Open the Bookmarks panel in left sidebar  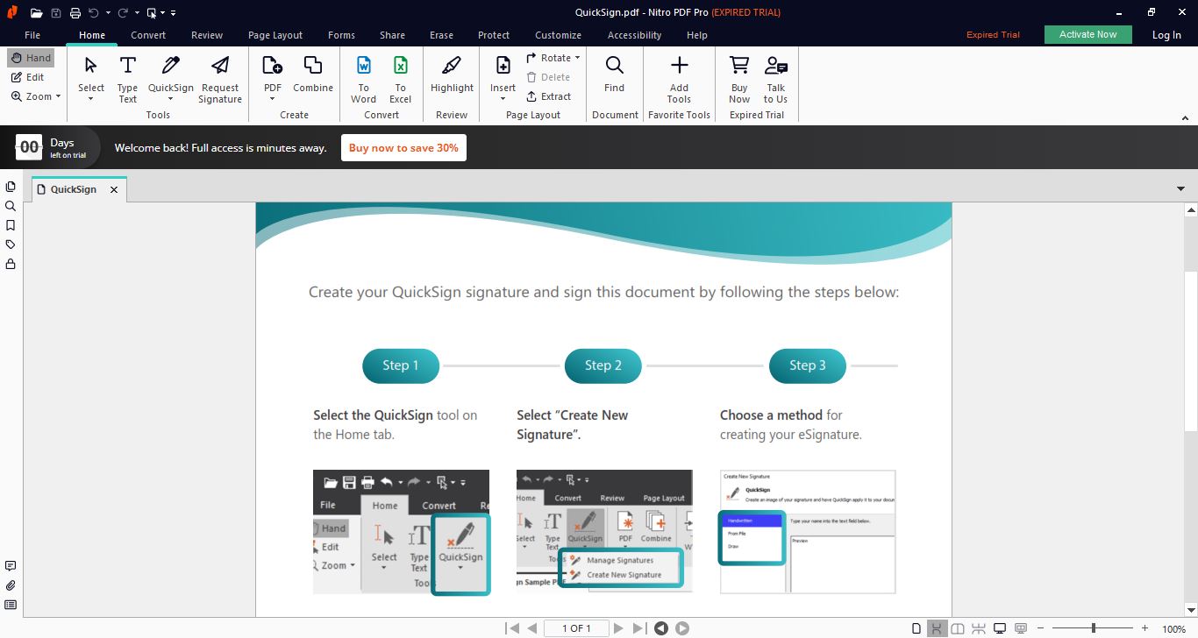pyautogui.click(x=11, y=225)
